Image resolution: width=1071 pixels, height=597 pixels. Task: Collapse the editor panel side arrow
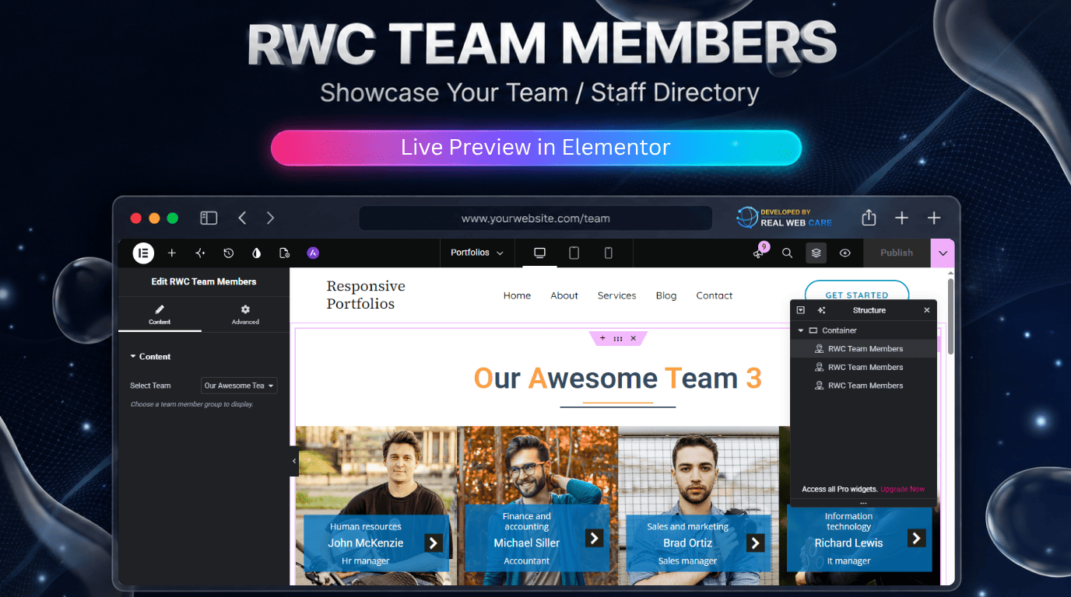coord(293,461)
